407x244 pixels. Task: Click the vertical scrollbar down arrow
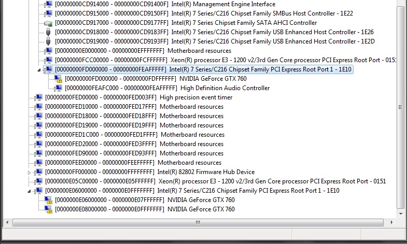400,214
